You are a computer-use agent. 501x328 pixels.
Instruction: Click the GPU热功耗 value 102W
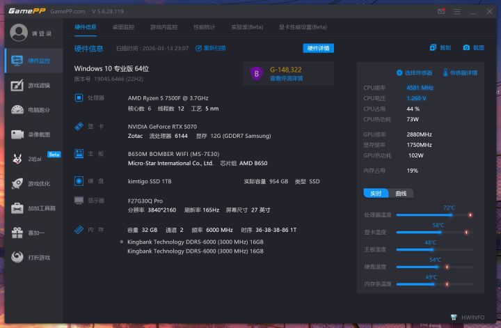click(415, 155)
